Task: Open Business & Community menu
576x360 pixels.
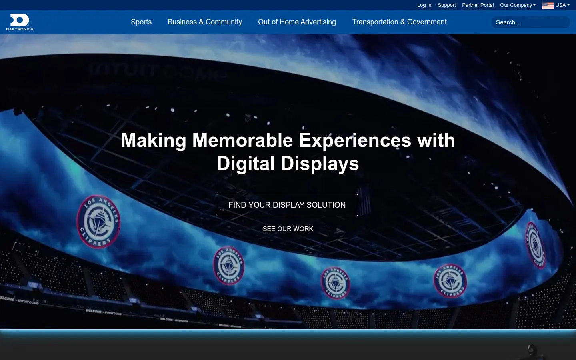Action: [205, 22]
